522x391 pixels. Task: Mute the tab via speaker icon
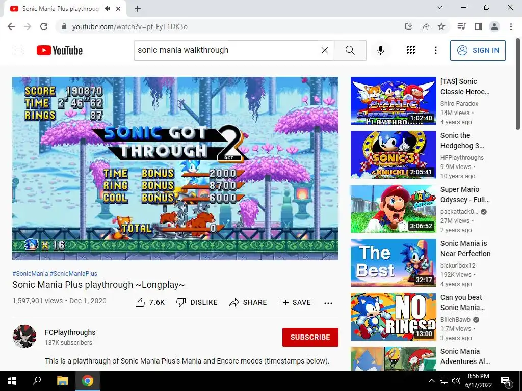[x=107, y=9]
